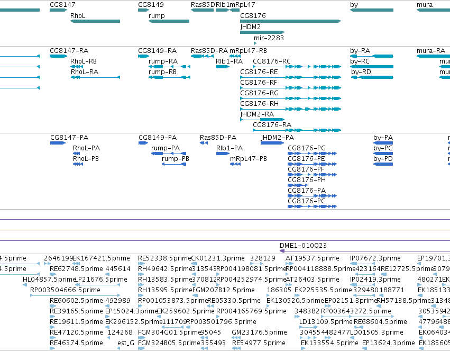Viewport: 450px width, 351px height.
Task: Click the CG8176-PC protein label
Action: tap(307, 201)
